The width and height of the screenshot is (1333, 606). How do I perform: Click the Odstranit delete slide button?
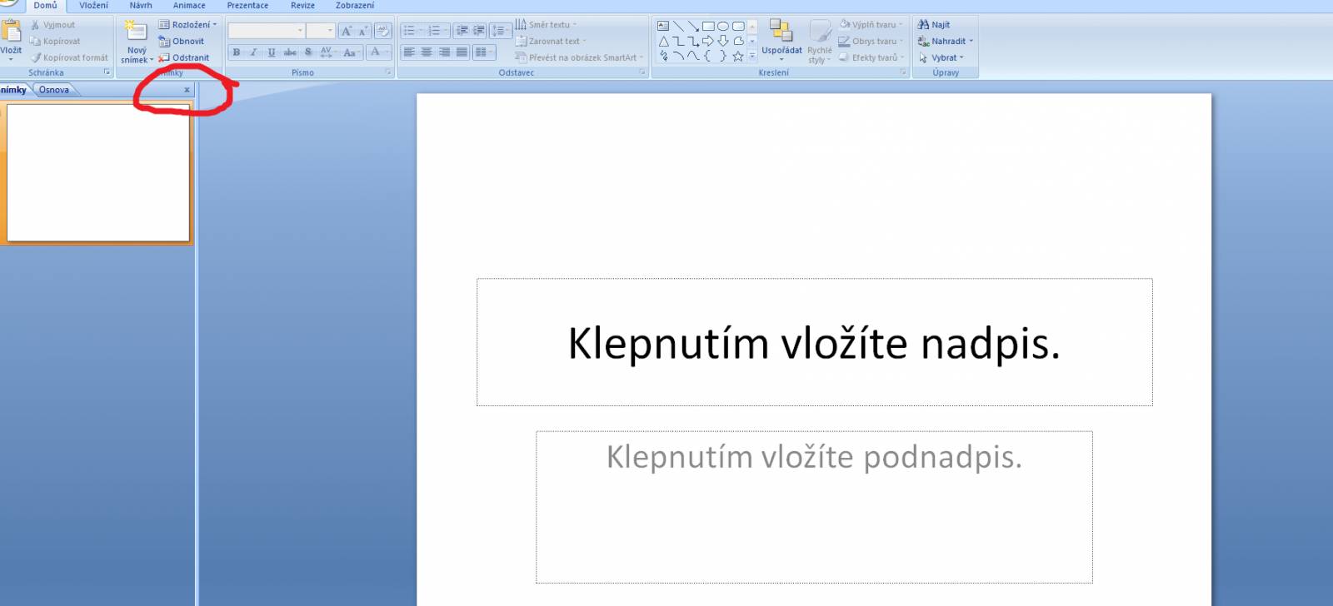pos(183,57)
